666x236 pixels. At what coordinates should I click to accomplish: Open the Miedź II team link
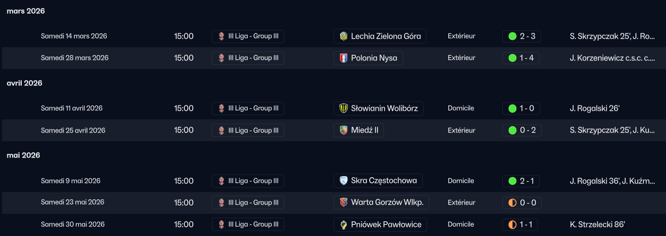coord(364,130)
